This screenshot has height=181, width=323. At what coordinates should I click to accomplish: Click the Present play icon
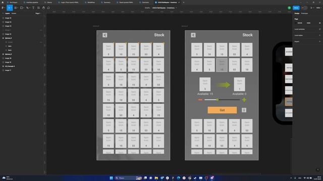point(311,8)
